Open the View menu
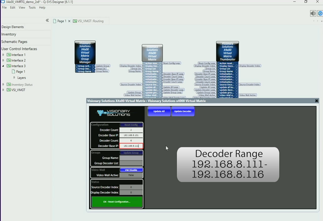 click(22, 7)
